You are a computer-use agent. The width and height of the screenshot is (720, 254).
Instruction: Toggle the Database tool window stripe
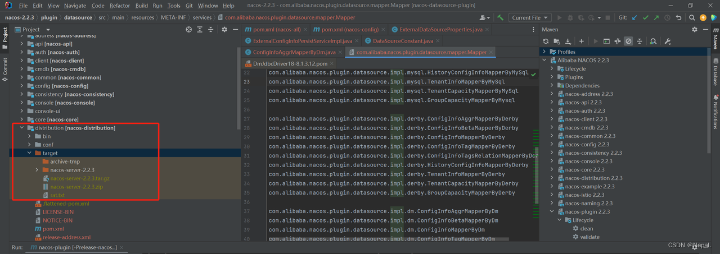click(x=715, y=71)
